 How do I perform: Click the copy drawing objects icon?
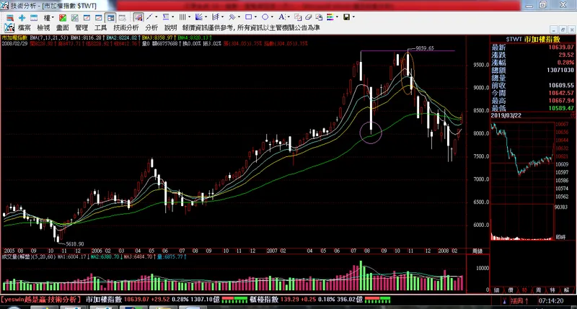pos(298,17)
